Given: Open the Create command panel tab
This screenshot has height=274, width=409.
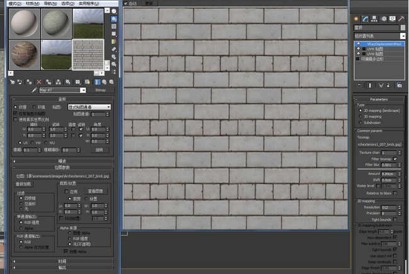Looking at the screenshot, I should pyautogui.click(x=356, y=19).
